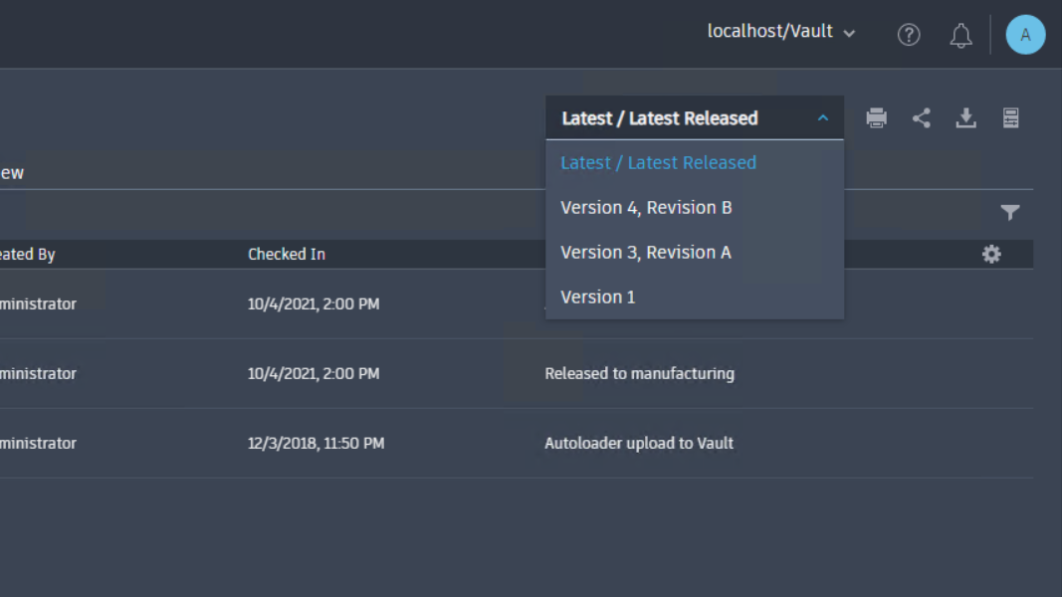1062x597 pixels.
Task: Open the help question mark icon
Action: coord(909,35)
